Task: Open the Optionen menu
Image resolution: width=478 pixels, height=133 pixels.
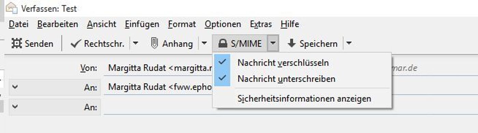Action: point(223,24)
